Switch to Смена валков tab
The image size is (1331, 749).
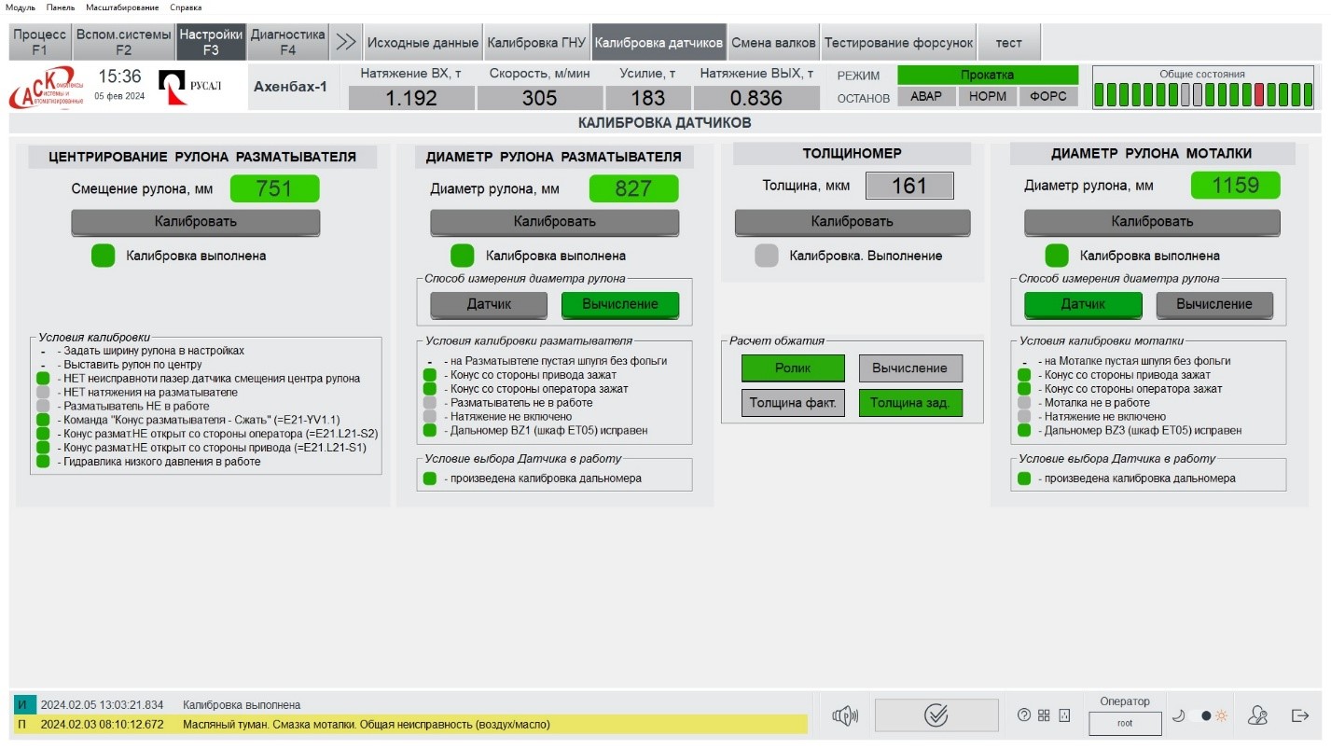(x=773, y=42)
